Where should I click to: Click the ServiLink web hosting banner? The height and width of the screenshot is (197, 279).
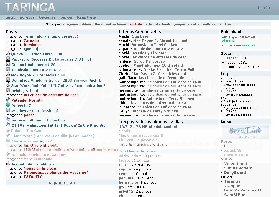[245, 132]
